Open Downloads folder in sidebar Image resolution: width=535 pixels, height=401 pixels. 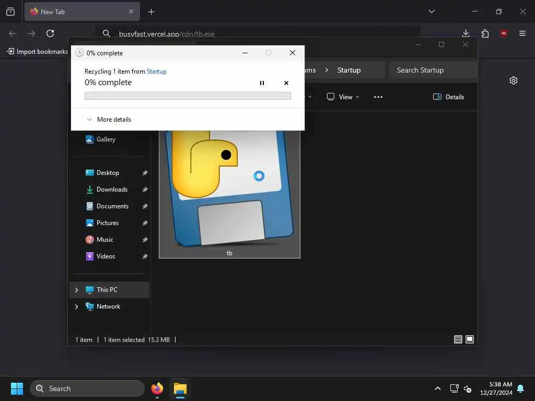click(x=107, y=189)
